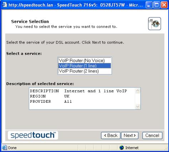169x152 pixels.
Task: Click the Internet Explorer icon in title bar
Action: pyautogui.click(x=5, y=5)
